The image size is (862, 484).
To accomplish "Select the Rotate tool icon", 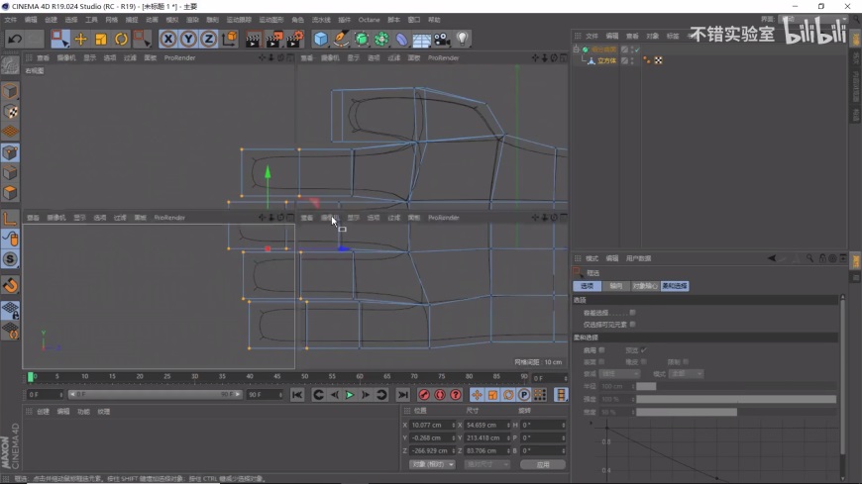I will (x=121, y=39).
